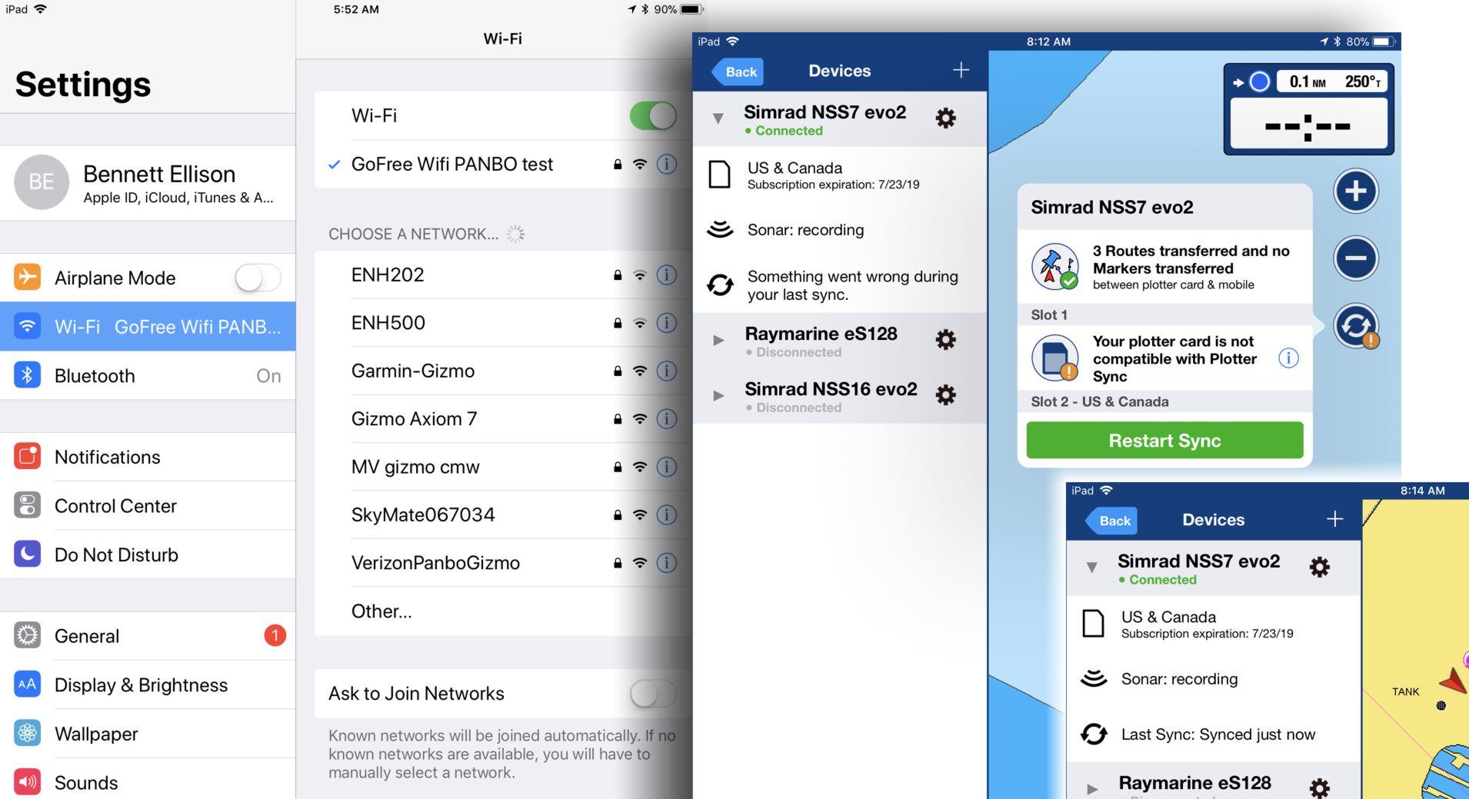Open settings gear for Raymarine eS128 in lower panel

coord(1319,787)
